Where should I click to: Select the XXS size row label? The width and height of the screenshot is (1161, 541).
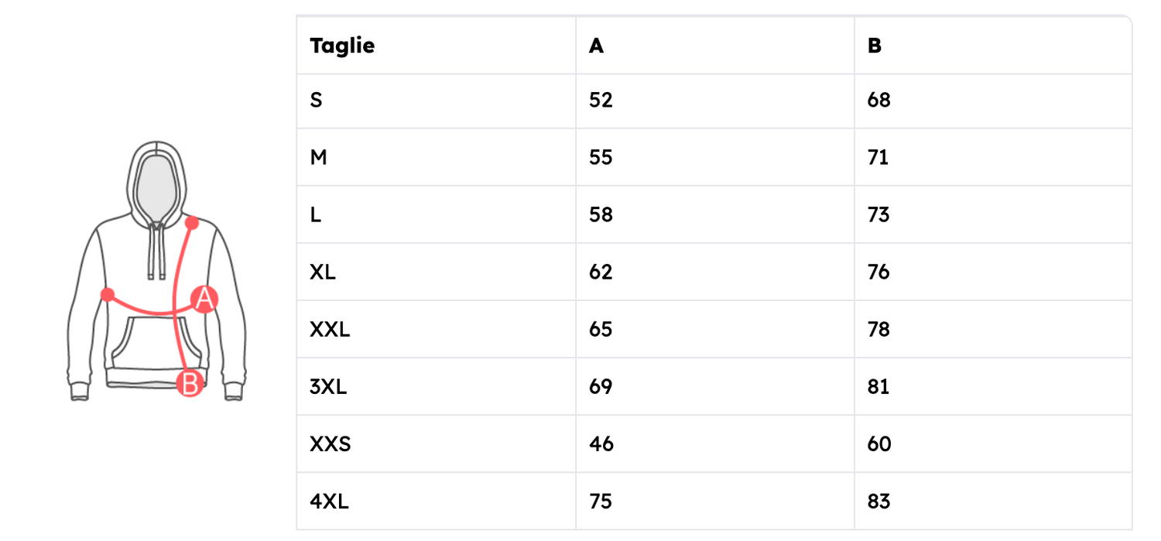tap(330, 444)
